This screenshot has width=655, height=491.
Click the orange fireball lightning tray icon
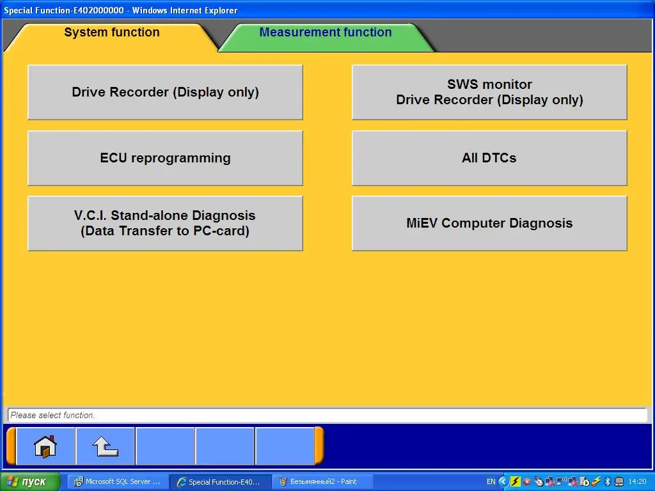pyautogui.click(x=596, y=482)
